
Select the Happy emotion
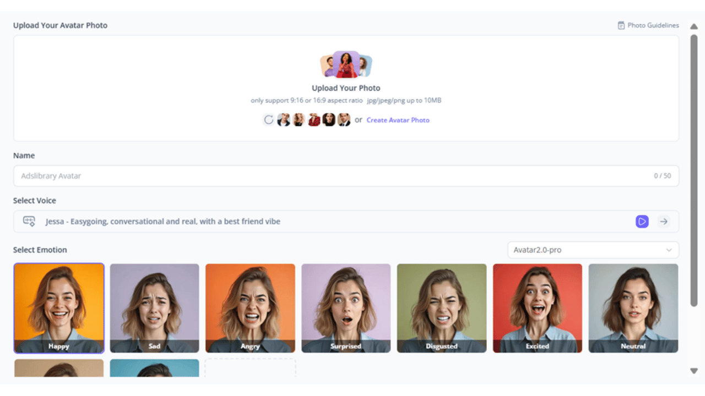[x=59, y=308]
